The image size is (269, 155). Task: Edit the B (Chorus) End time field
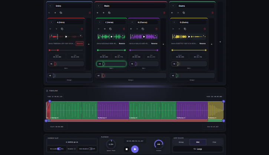151,56
